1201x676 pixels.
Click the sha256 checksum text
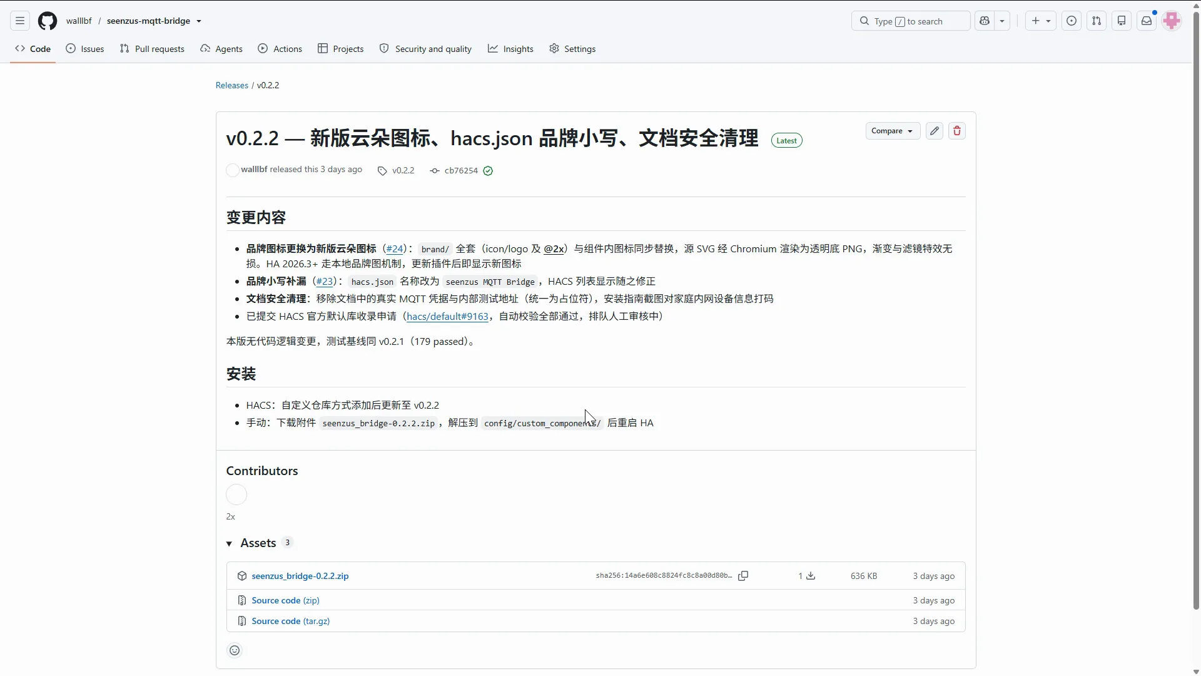coord(664,576)
